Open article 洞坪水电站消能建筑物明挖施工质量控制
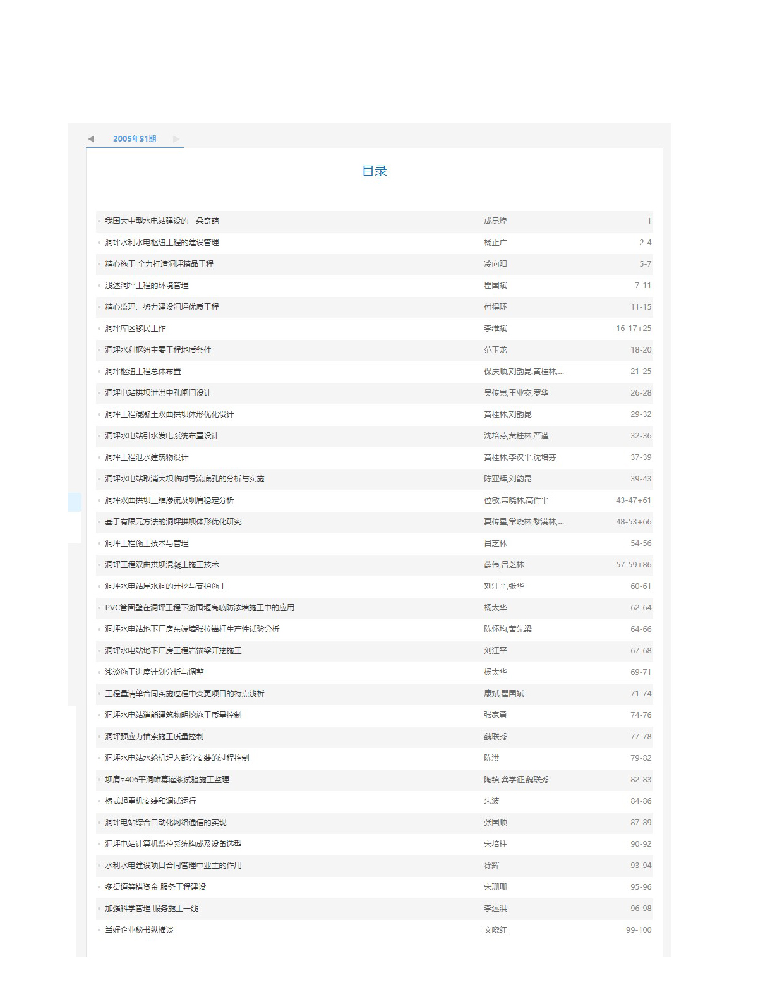Screen dimensions: 758x985 coord(173,715)
